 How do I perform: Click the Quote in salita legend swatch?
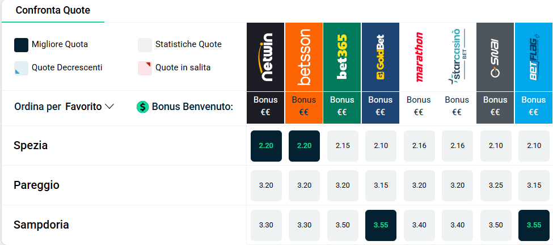[145, 69]
